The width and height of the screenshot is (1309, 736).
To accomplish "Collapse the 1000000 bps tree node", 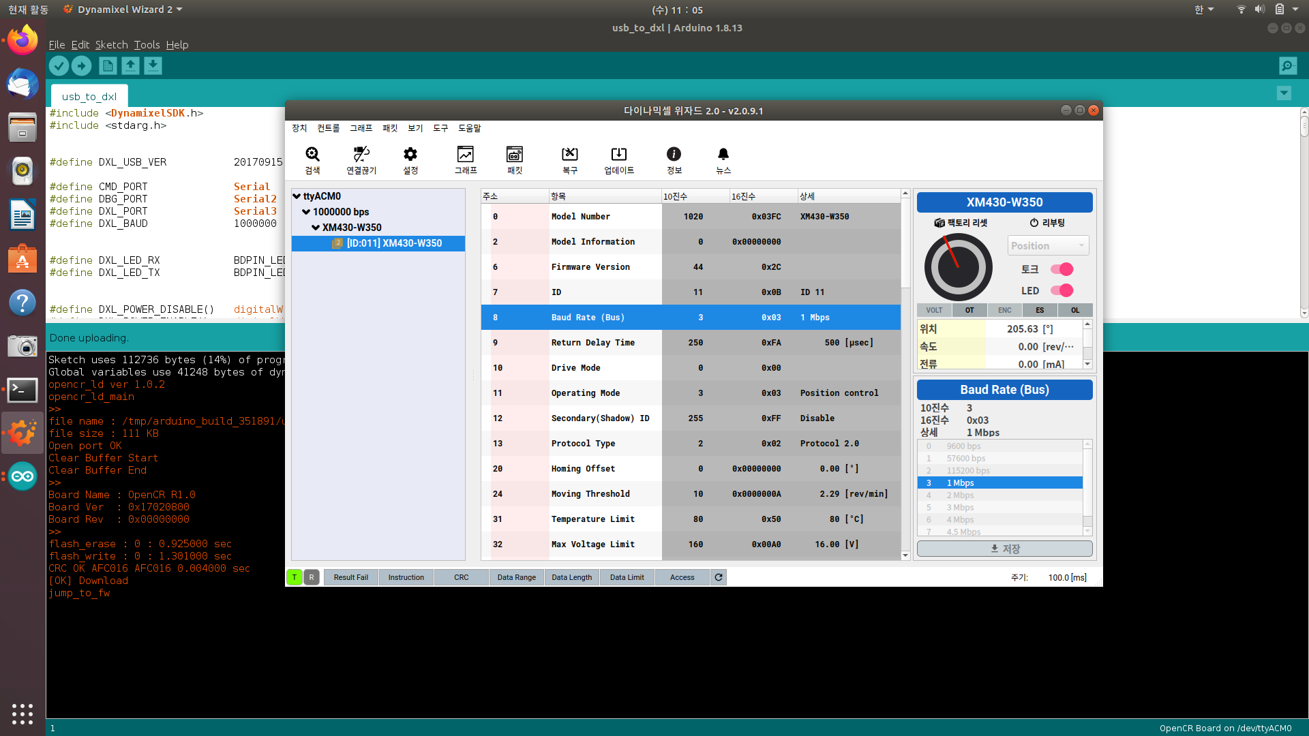I will (x=307, y=212).
